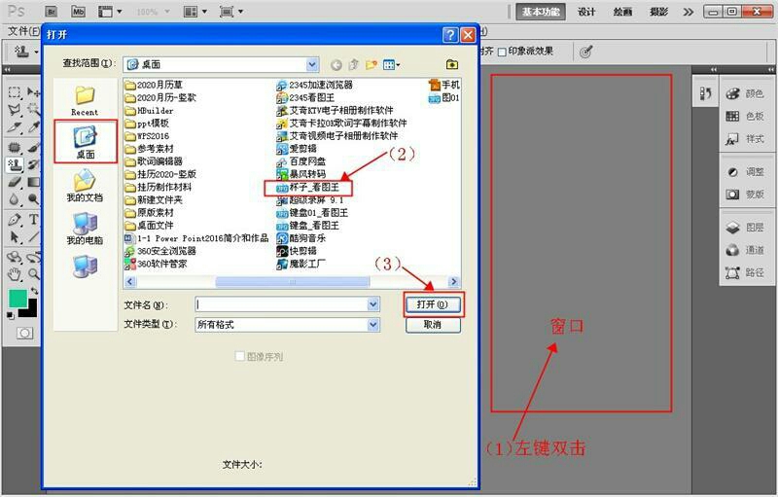Screen dimensions: 778x497
Task: Open the 色板 swatches panel
Action: (x=745, y=116)
